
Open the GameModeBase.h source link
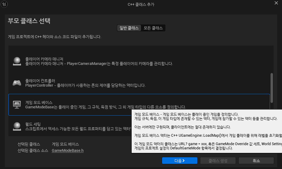[x=67, y=151]
